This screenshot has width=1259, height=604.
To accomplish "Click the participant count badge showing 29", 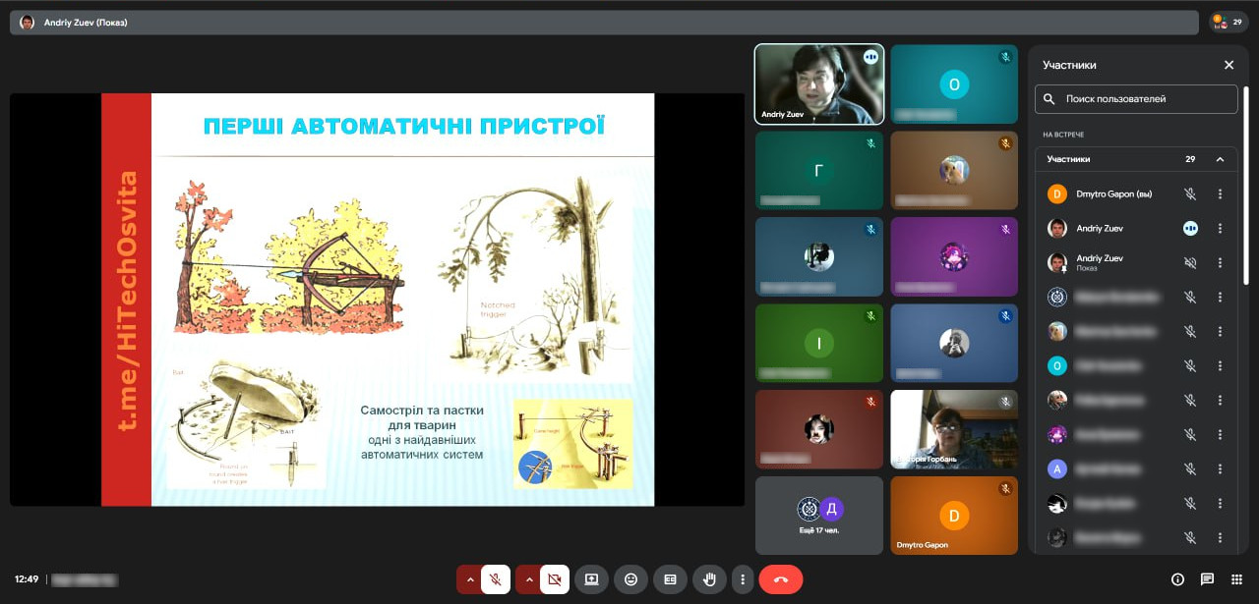I will pyautogui.click(x=1229, y=22).
